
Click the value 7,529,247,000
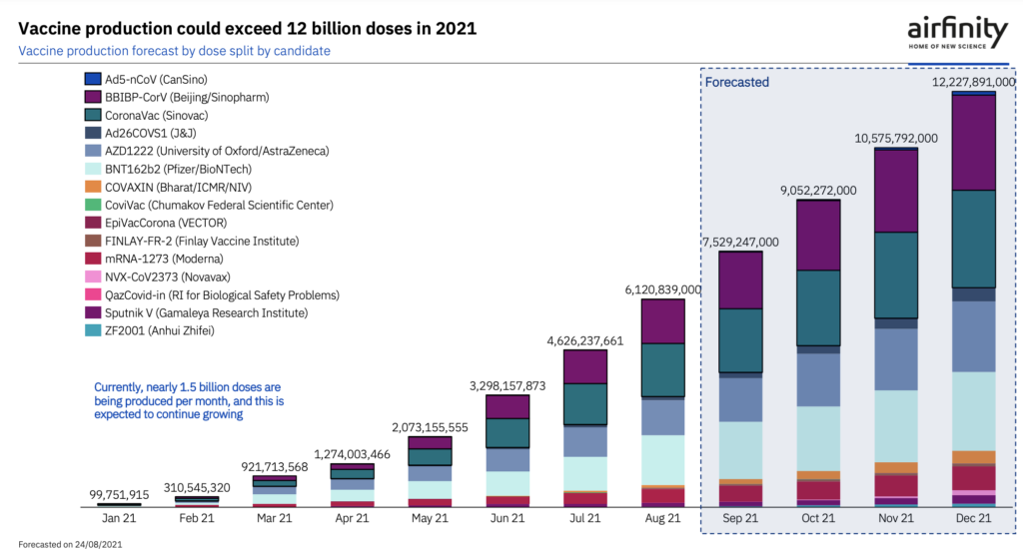(x=740, y=243)
